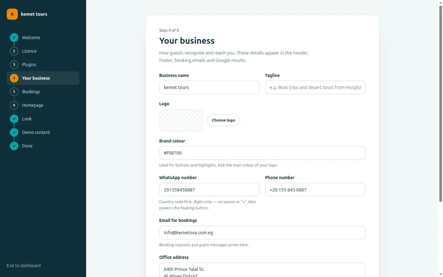The image size is (443, 277).
Task: Jump to the Bookings step
Action: (43, 92)
